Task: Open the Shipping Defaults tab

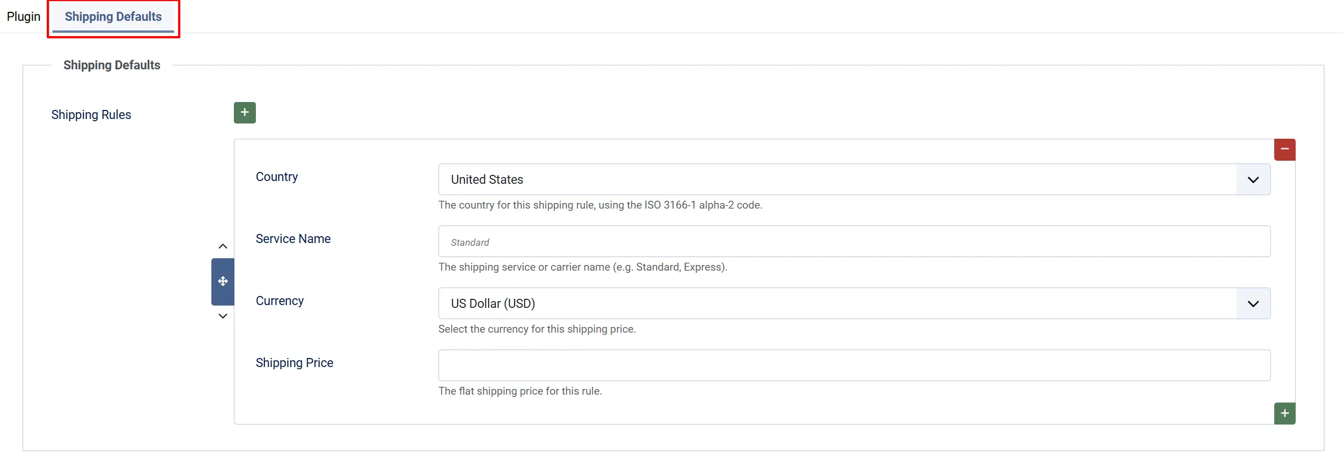Action: click(113, 16)
